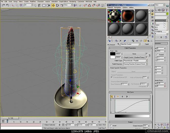
Task: Enable the Fractal checkbox in command panel
Action: [x=158, y=55]
